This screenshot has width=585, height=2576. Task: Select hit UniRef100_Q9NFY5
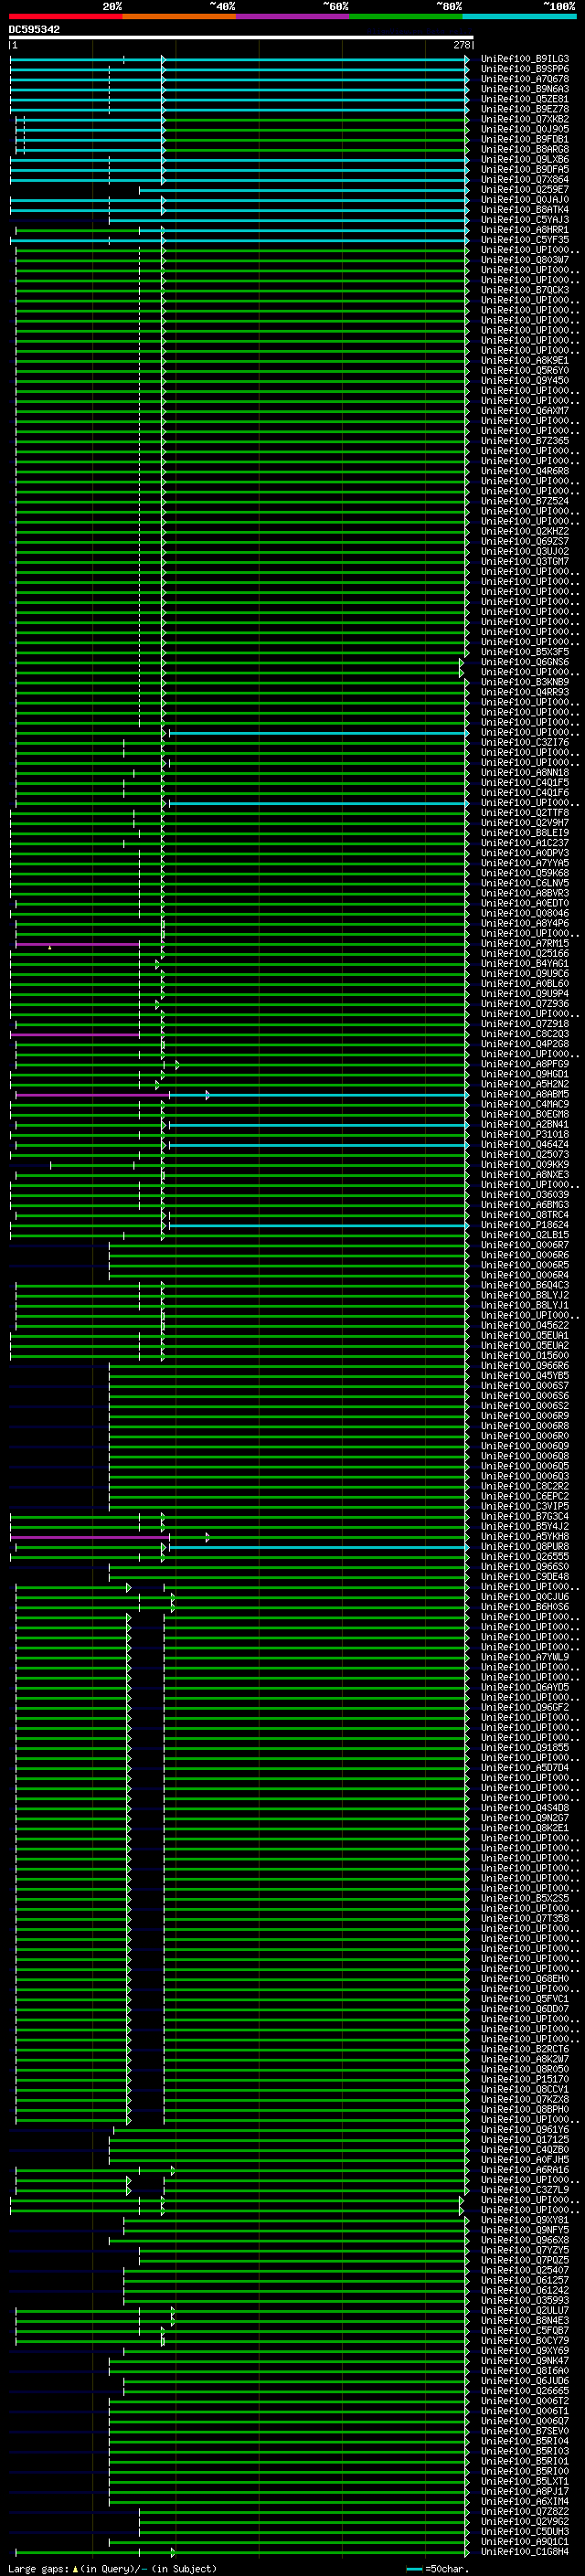525,2230
